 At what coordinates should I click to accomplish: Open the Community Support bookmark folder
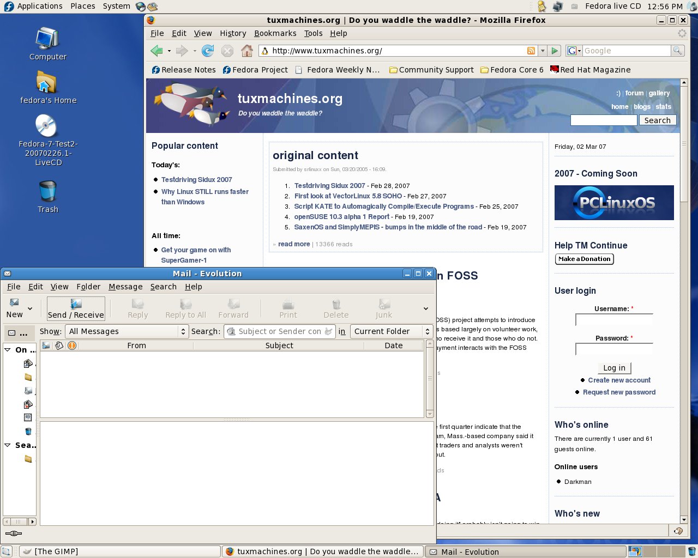[431, 70]
